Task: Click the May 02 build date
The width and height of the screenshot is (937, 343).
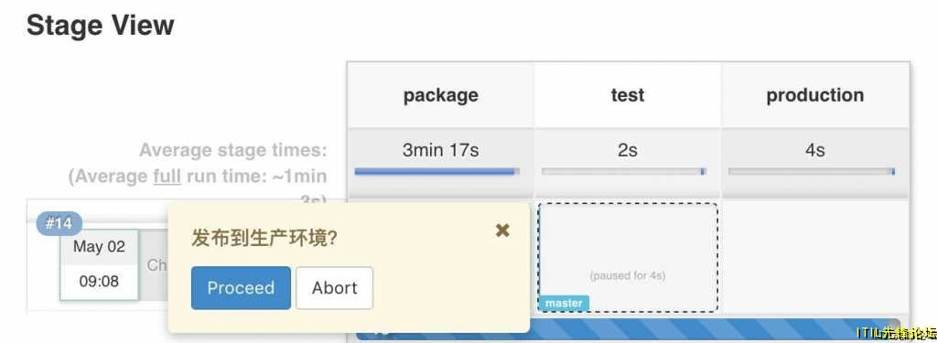Action: pos(99,247)
